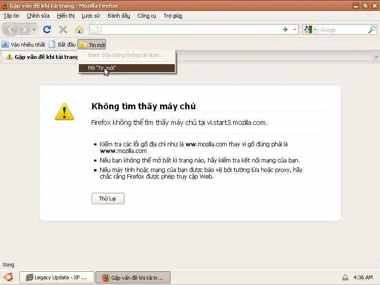Viewport: 380px width, 285px height.
Task: Click the Google search text field
Action: click(x=342, y=30)
